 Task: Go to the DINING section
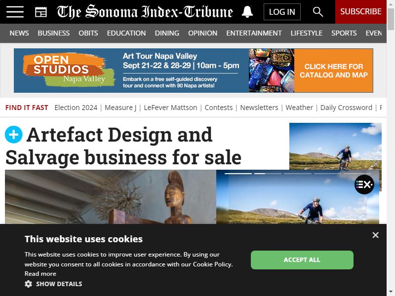point(167,33)
